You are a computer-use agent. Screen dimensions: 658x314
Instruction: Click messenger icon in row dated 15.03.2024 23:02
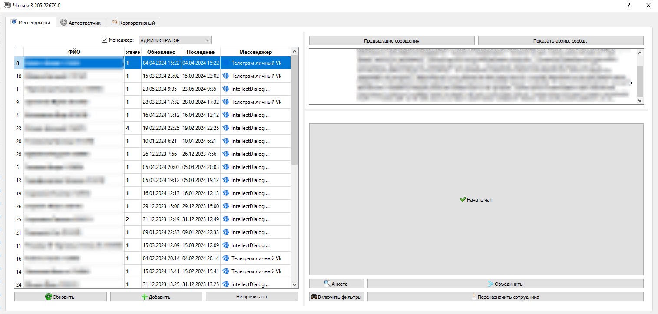click(226, 76)
